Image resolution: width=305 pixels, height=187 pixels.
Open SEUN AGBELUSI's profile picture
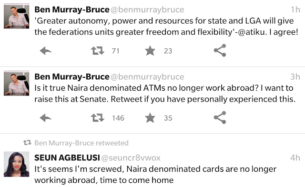pos(17,164)
